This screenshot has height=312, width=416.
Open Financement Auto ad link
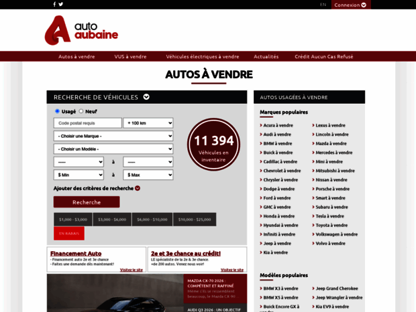[76, 253]
